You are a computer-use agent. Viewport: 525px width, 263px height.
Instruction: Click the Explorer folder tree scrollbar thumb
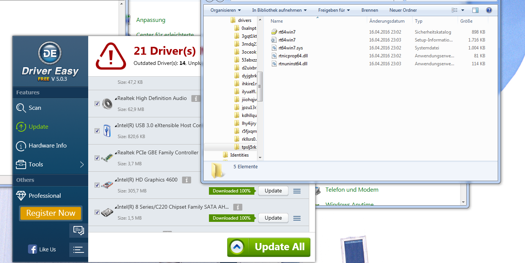coord(260,86)
